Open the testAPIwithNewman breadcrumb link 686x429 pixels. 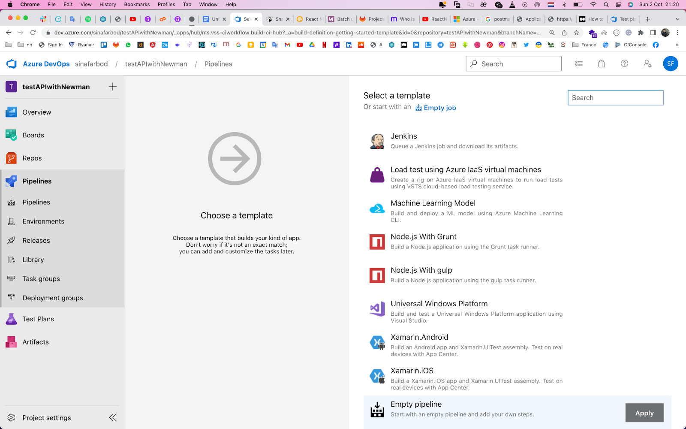(156, 64)
